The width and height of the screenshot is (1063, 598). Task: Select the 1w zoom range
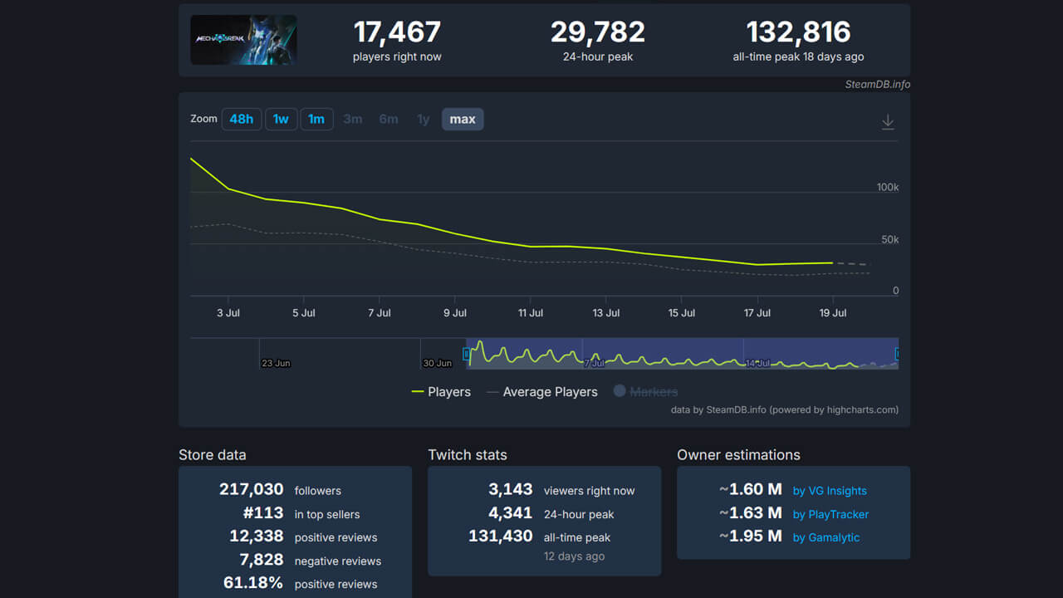pos(281,119)
